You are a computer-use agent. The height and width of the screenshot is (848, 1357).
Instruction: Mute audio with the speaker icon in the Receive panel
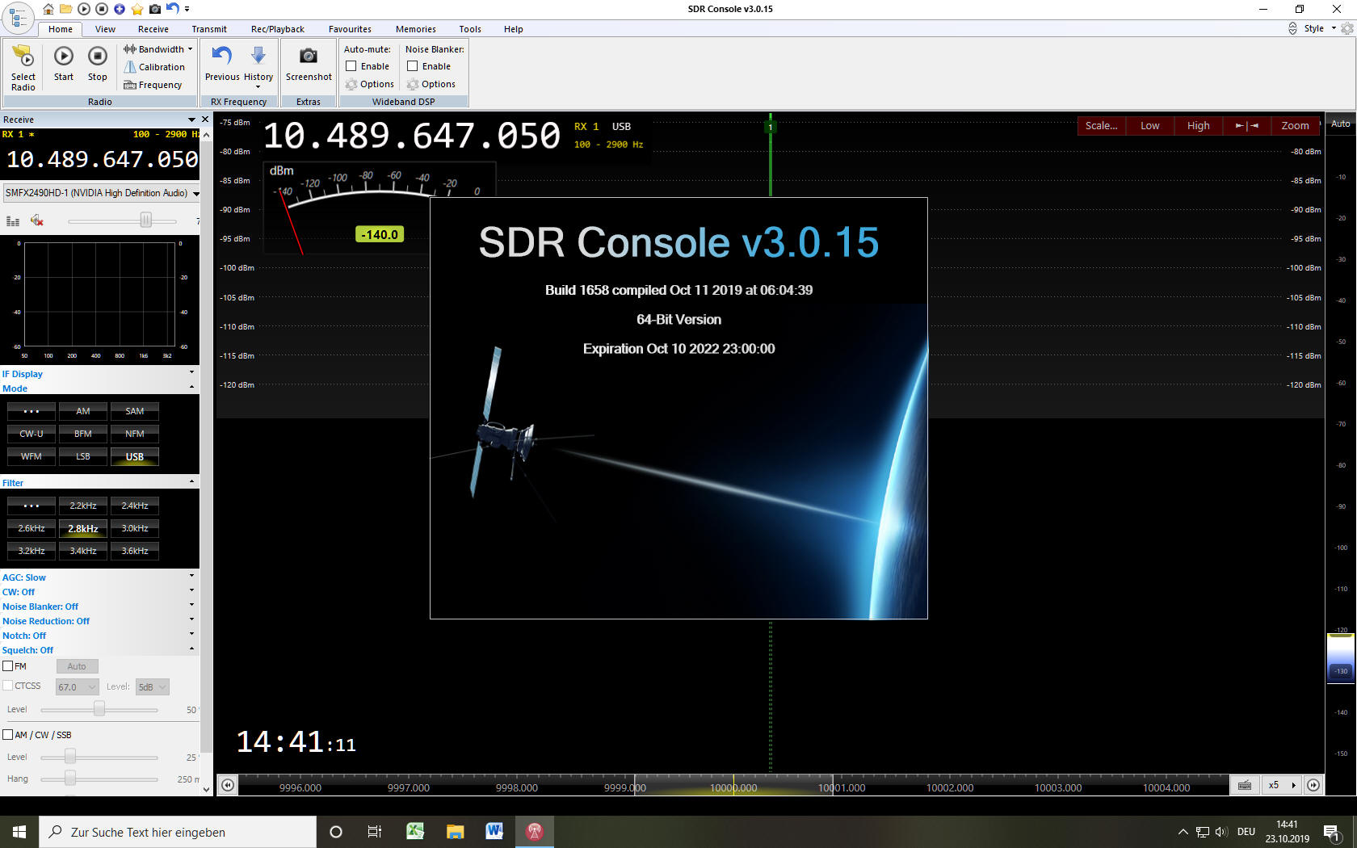[36, 220]
